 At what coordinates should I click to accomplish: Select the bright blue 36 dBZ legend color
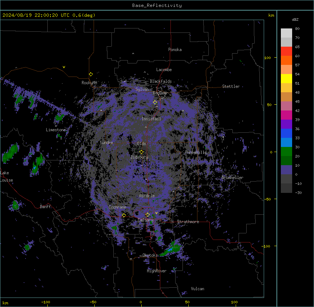[286, 133]
